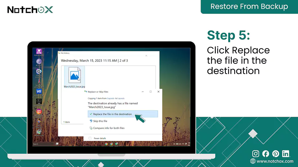
Task: Open the black Tt font app icon
Action: pos(39,101)
